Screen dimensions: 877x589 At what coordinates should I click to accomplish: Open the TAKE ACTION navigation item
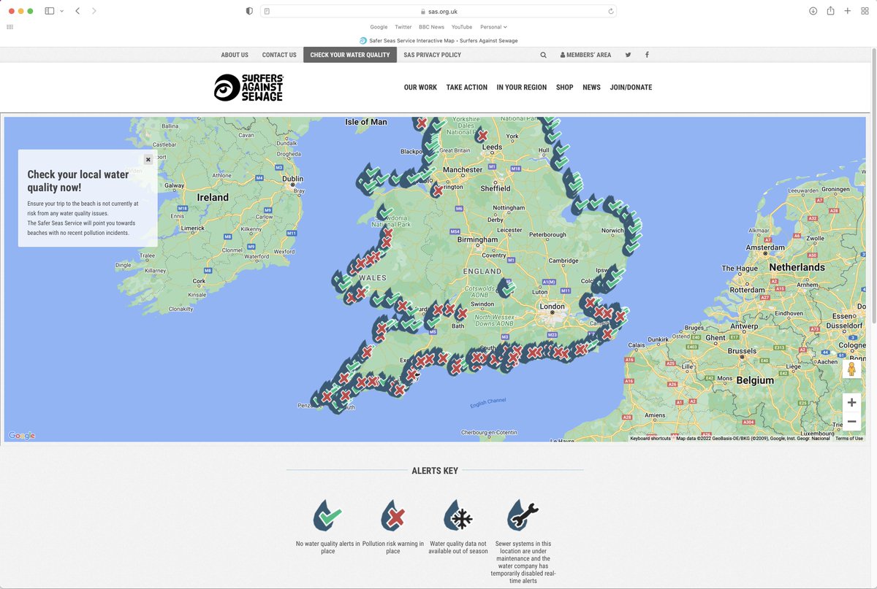466,88
